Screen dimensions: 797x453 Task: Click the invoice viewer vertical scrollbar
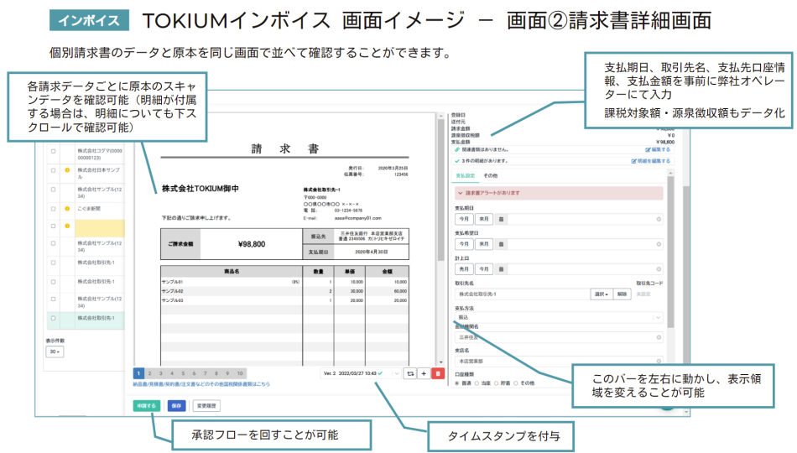coord(440,191)
